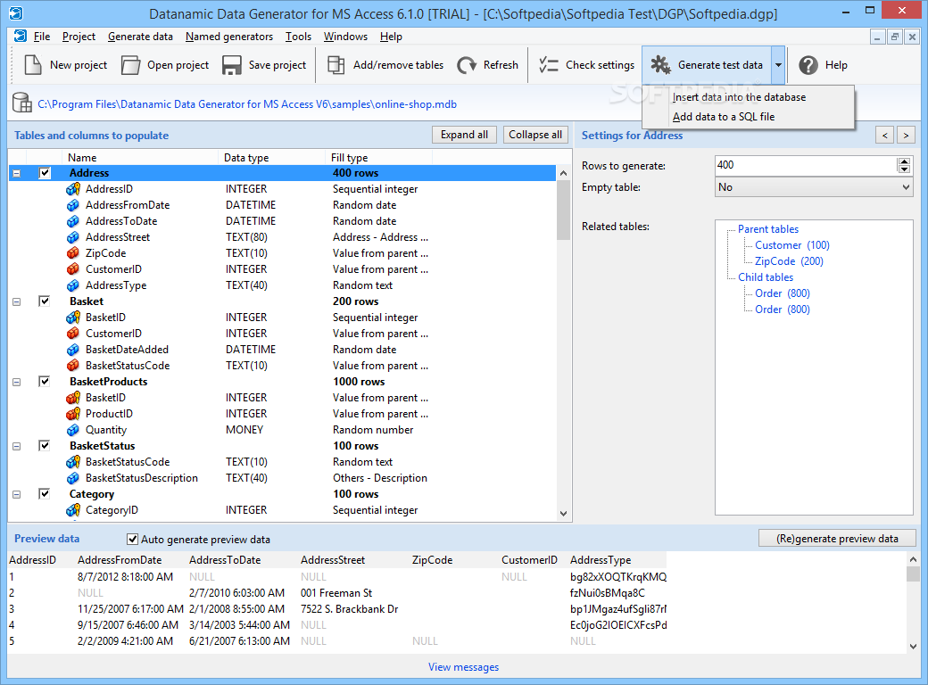Uncheck the BasketStatus table checkbox
This screenshot has height=685, width=928.
click(45, 445)
